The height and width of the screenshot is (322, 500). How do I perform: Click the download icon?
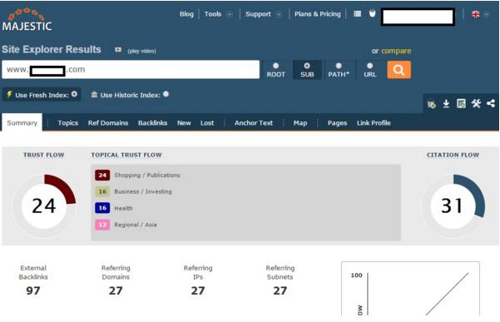click(446, 104)
